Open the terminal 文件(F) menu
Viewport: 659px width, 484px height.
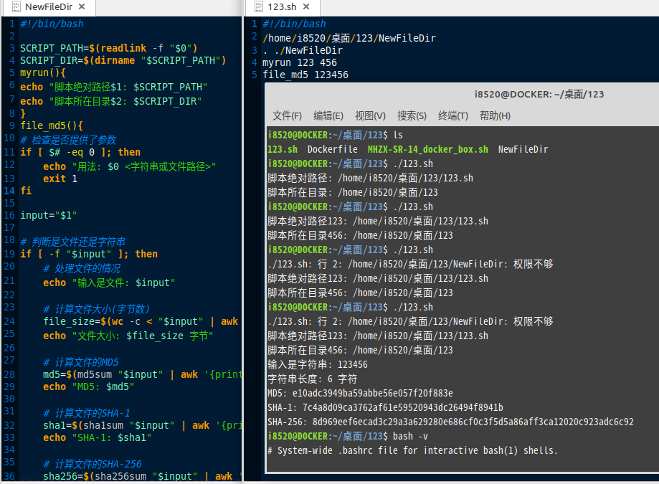click(x=287, y=115)
